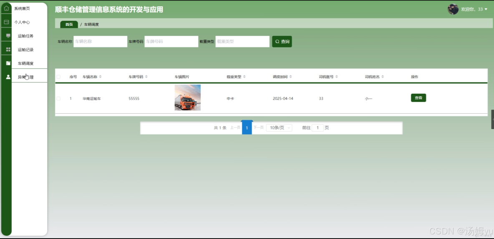This screenshot has width=494, height=239.
Task: Click the monitor icon in the sidebar
Action: 8,36
